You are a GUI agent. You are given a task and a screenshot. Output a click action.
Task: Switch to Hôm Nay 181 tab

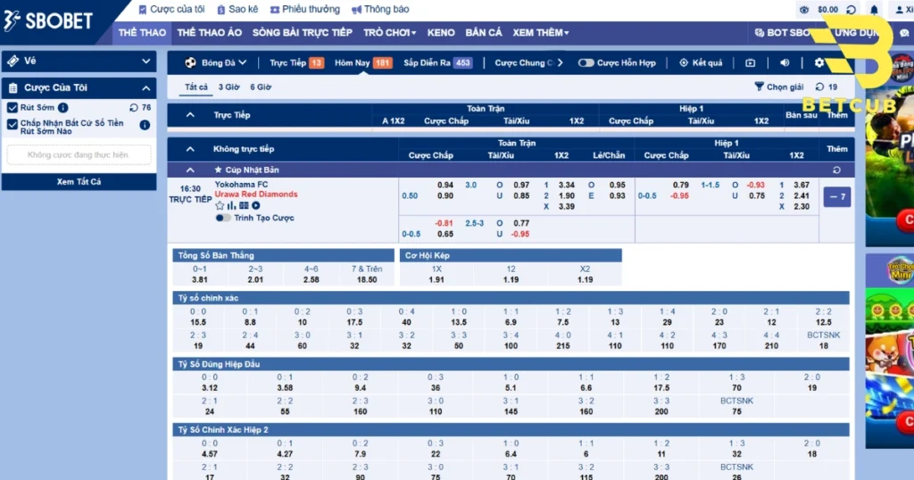363,63
